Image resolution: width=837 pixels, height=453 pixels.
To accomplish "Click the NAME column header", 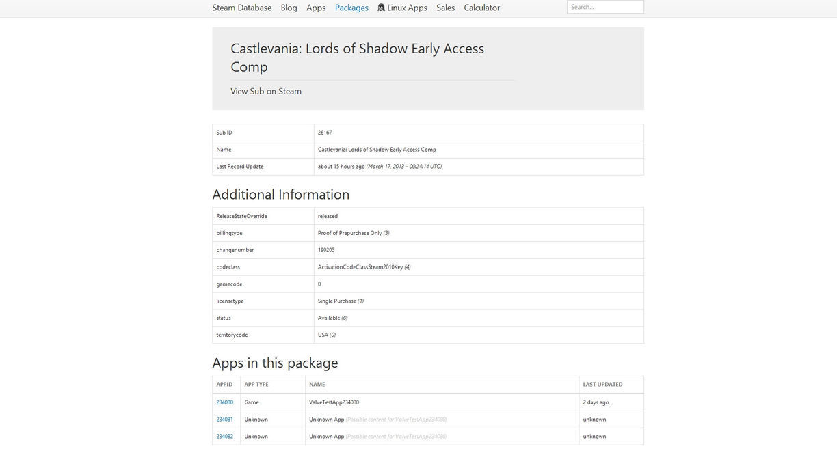I will click(317, 385).
